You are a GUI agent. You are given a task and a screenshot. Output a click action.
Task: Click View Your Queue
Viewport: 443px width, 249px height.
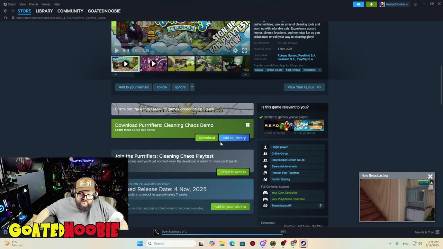304,87
